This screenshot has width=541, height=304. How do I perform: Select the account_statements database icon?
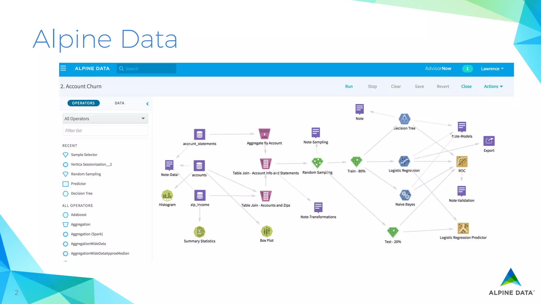click(x=199, y=134)
